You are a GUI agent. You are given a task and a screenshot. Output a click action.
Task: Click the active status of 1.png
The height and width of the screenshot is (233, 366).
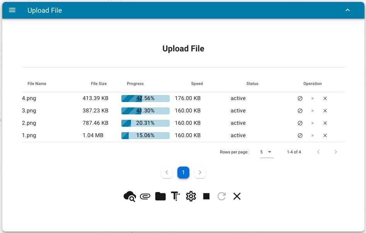(238, 135)
